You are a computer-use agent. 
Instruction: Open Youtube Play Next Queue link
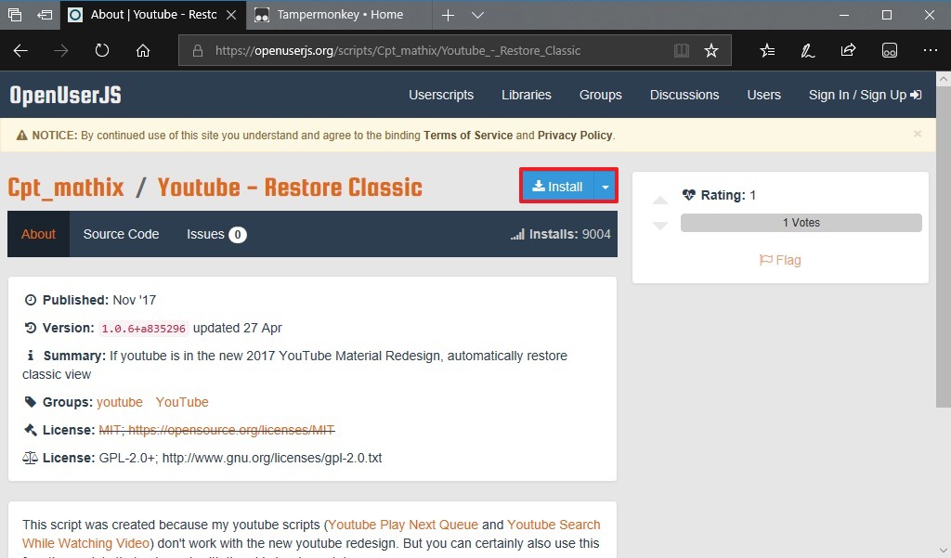pos(403,525)
